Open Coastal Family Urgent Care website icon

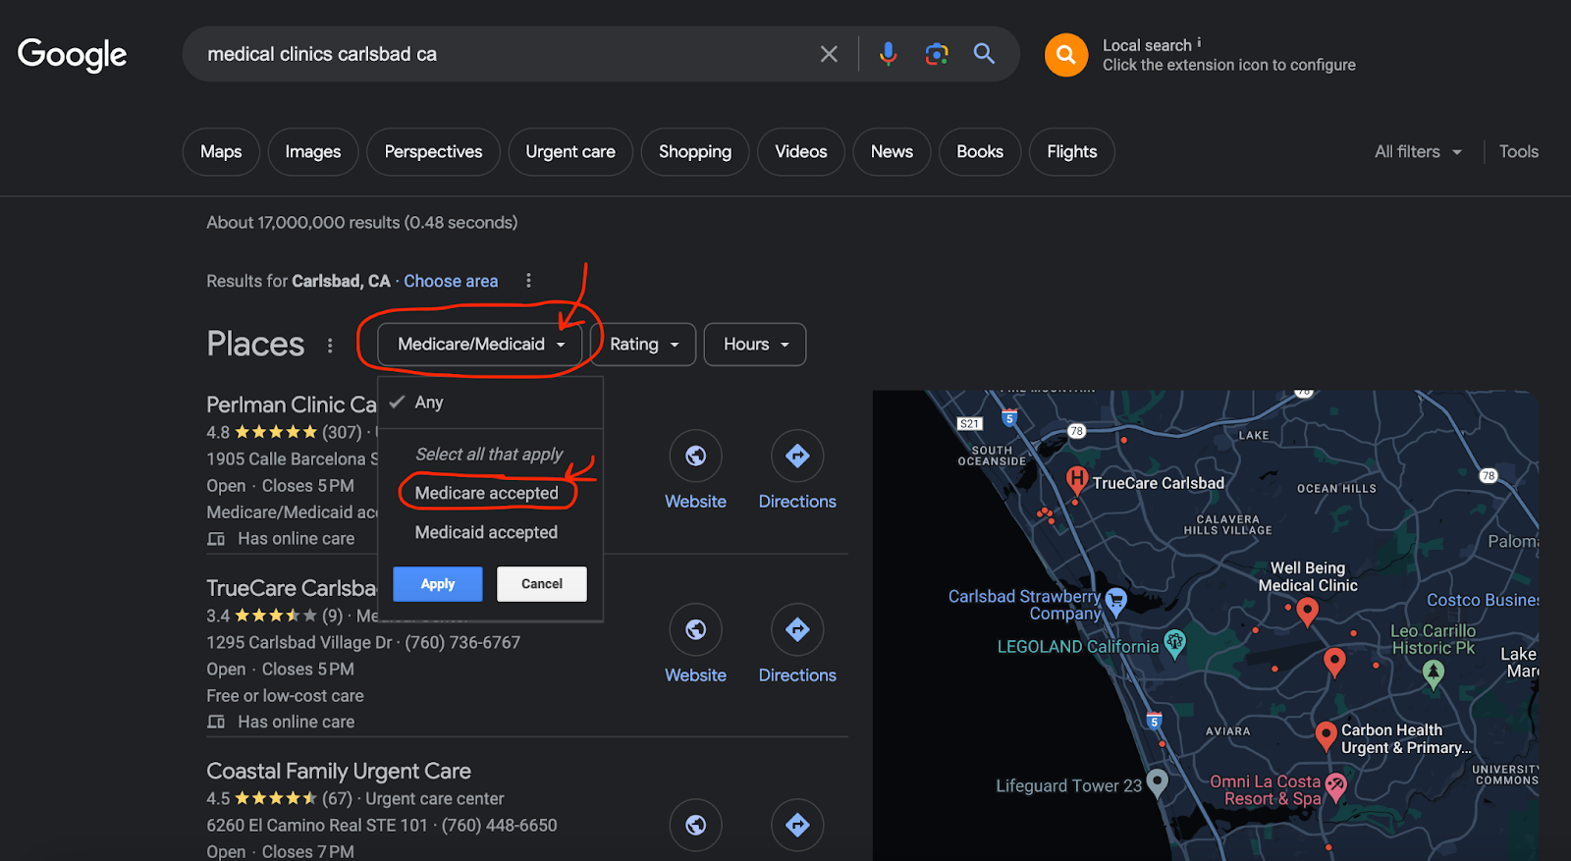695,825
